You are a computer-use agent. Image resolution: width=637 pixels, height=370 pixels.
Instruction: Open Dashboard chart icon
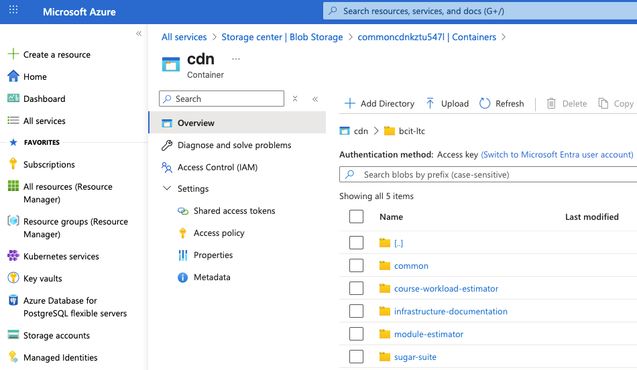(x=13, y=99)
